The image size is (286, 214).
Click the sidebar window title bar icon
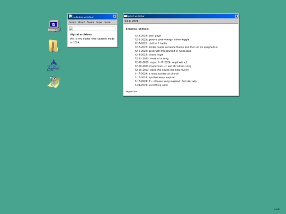pos(70,17)
